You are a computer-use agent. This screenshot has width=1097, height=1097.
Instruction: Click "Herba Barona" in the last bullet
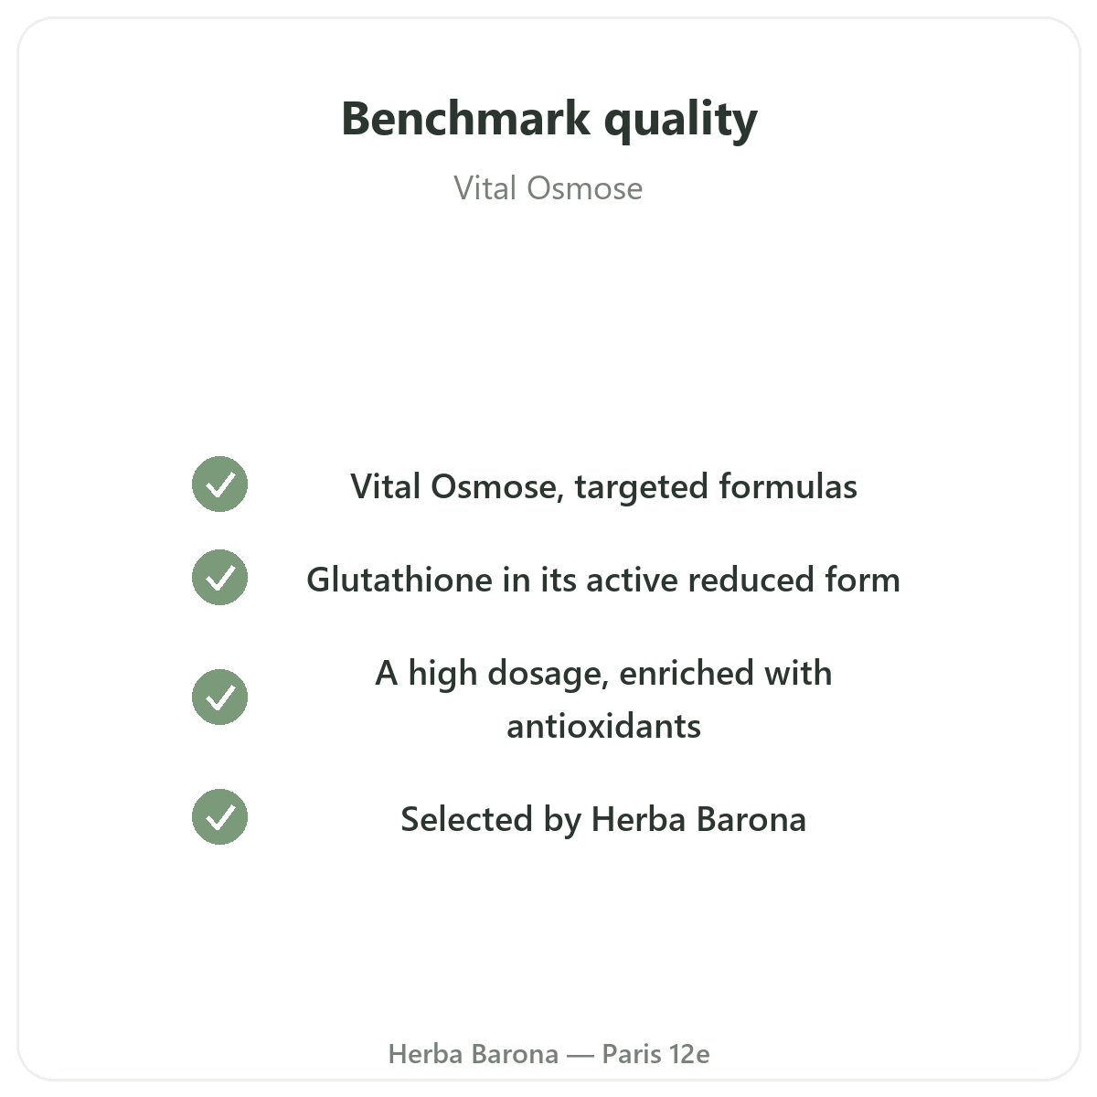point(698,819)
